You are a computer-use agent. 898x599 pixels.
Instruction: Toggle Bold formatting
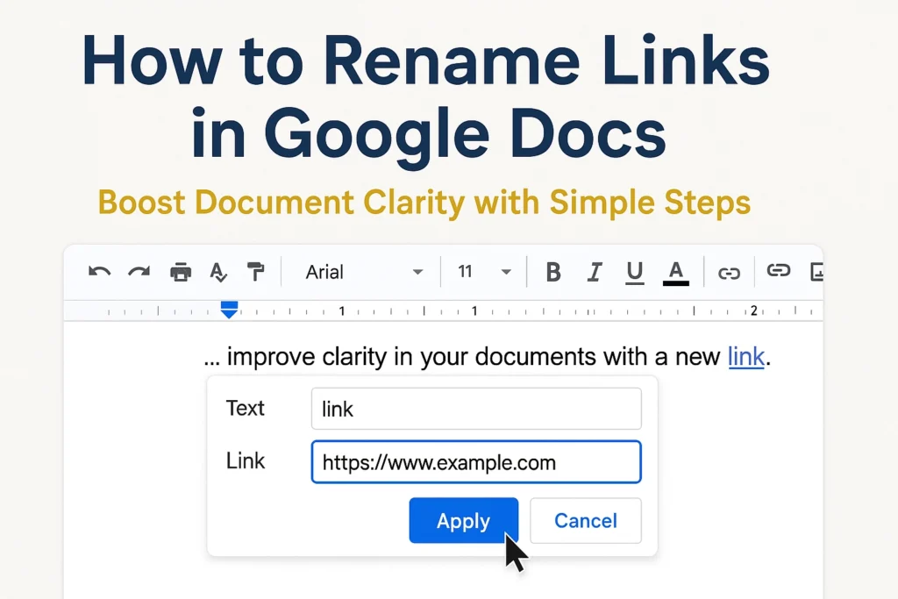(x=553, y=272)
